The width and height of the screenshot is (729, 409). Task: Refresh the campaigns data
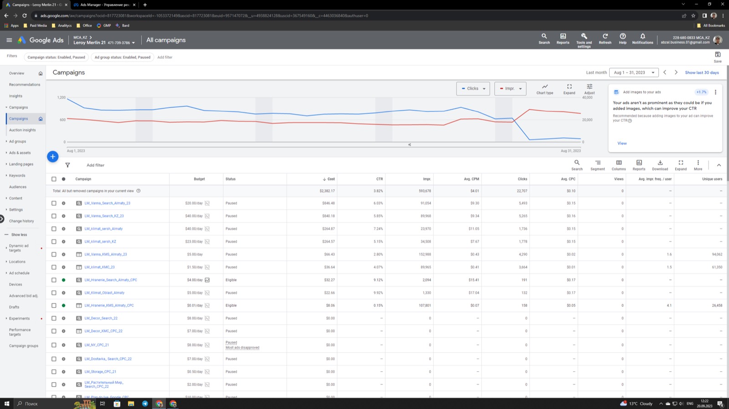pos(605,39)
